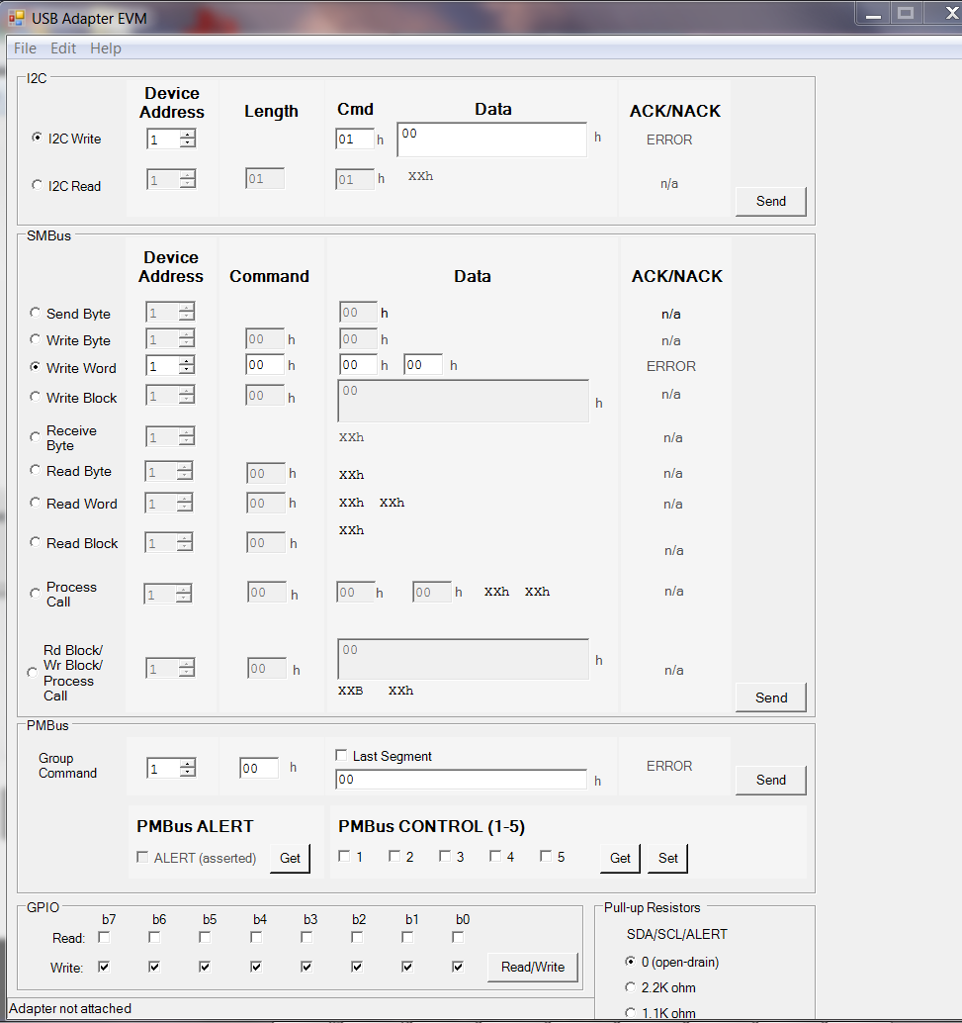This screenshot has width=962, height=1023.
Task: Click the I2C Write ERROR status text
Action: 669,139
